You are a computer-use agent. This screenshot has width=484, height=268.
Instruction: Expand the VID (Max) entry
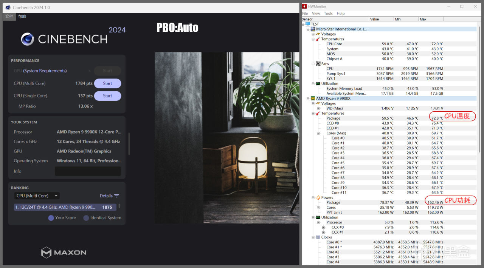coord(318,108)
